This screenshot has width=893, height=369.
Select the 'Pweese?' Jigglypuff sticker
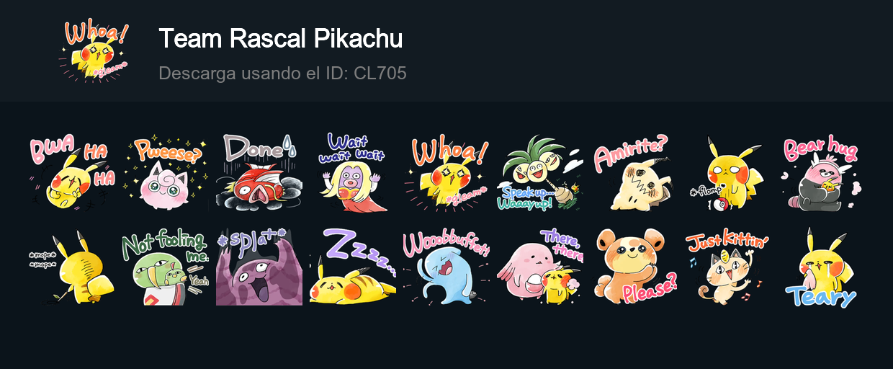[x=166, y=173]
